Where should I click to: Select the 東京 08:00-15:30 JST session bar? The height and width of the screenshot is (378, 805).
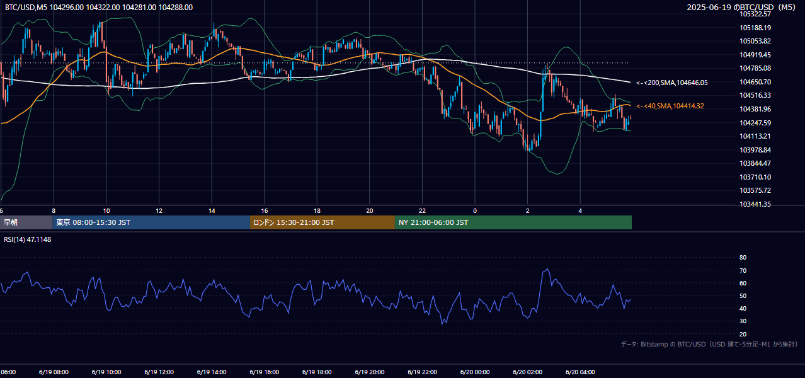[151, 222]
